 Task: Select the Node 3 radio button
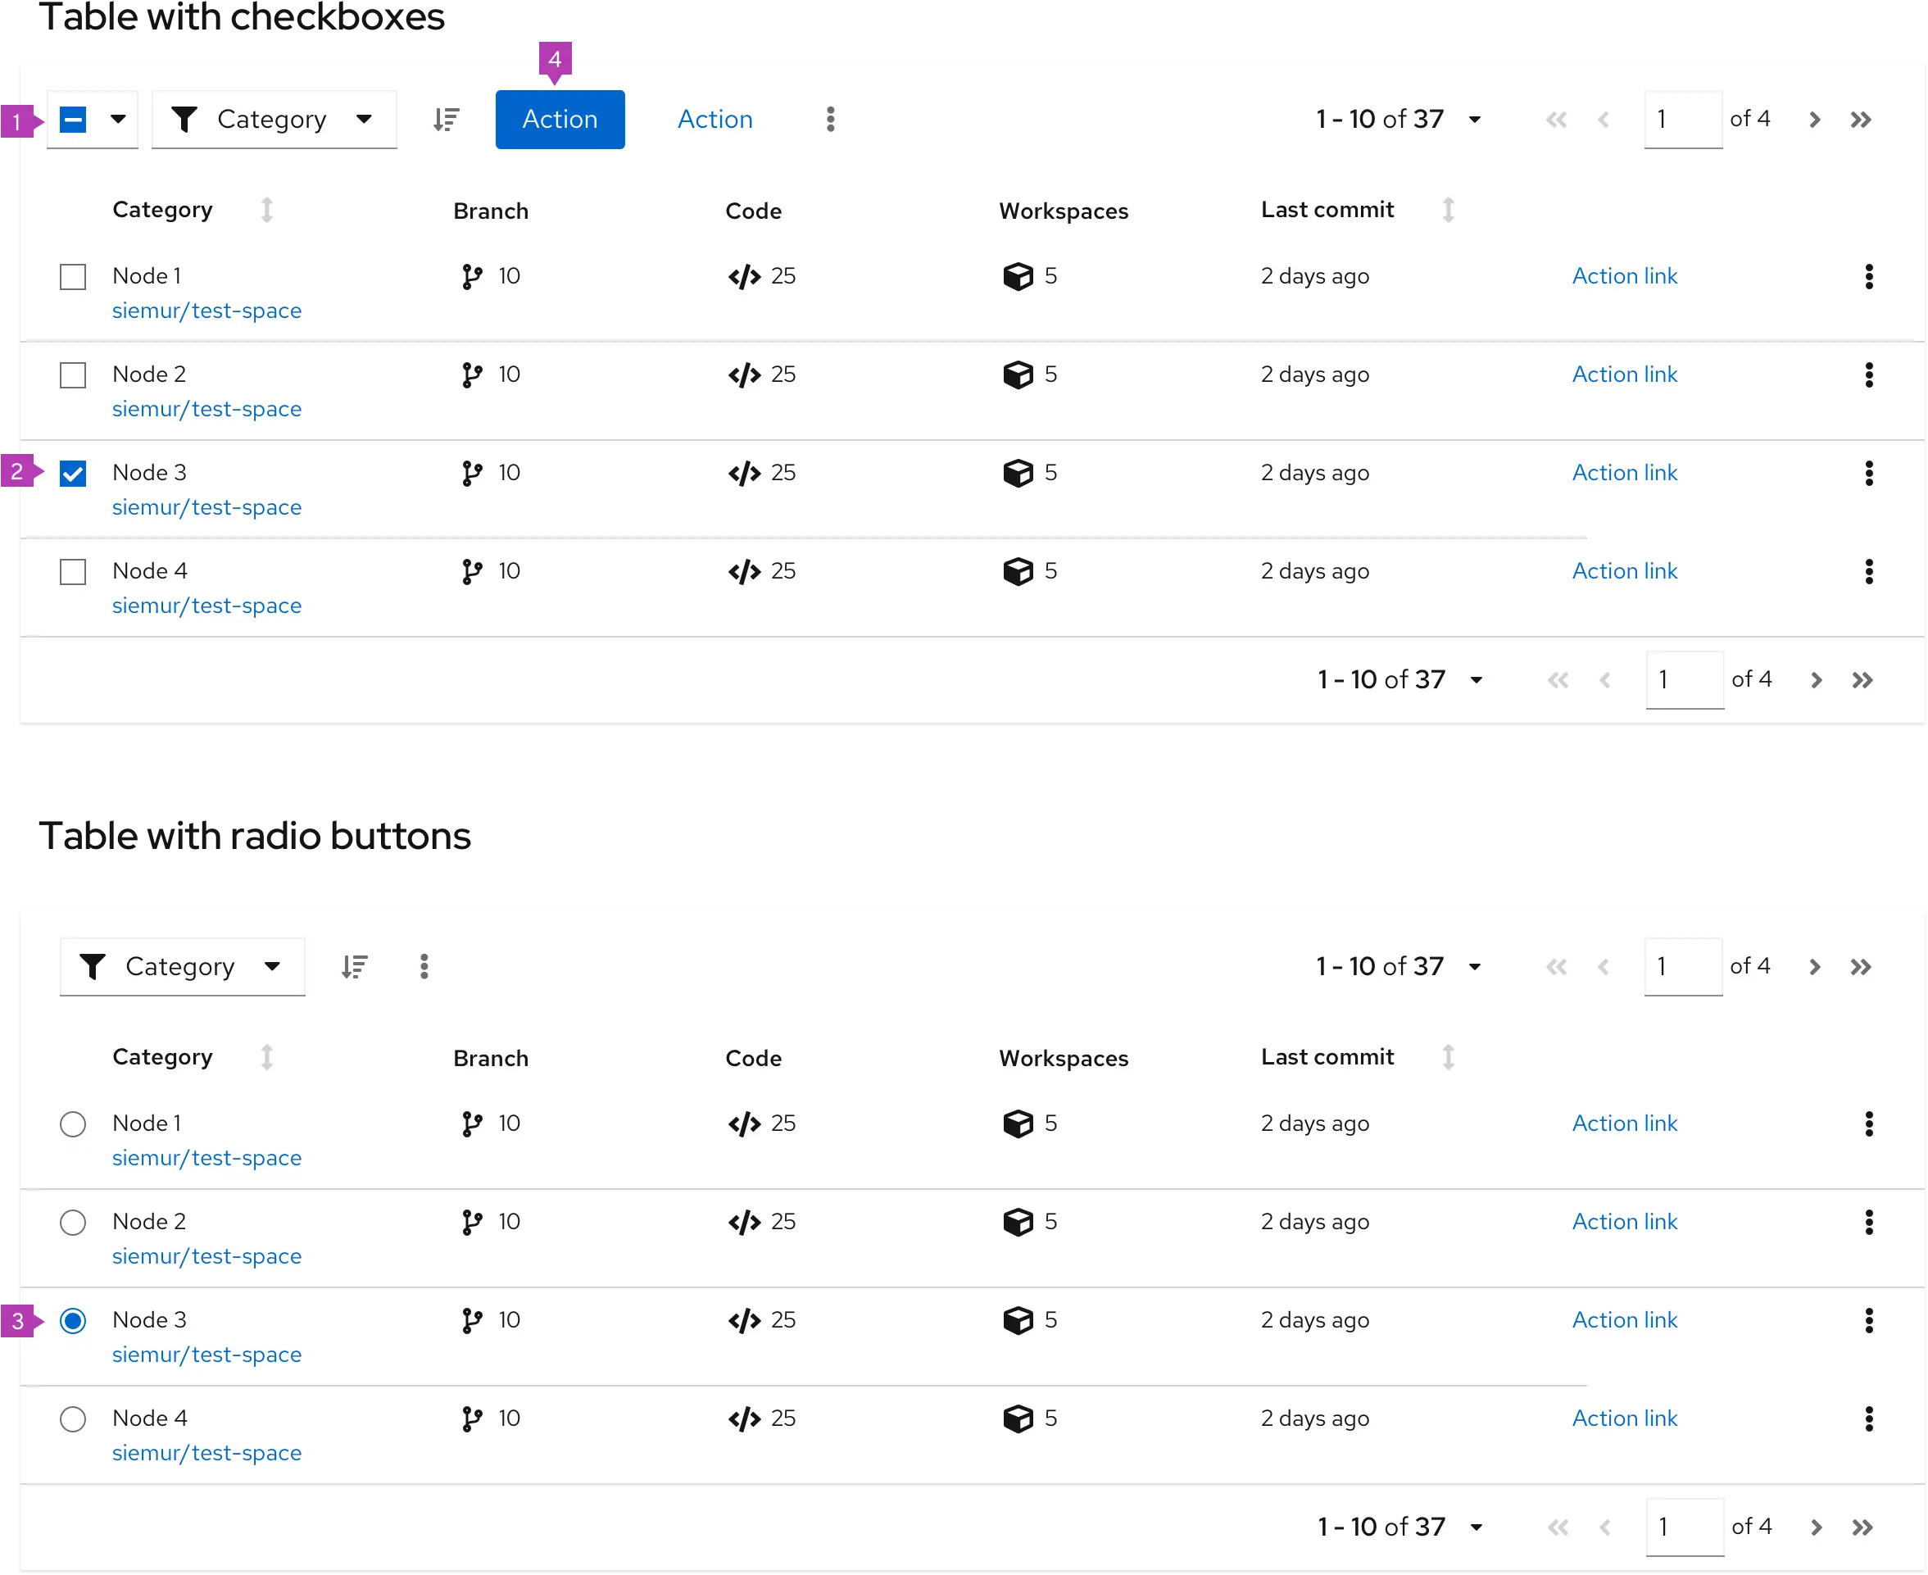click(72, 1320)
